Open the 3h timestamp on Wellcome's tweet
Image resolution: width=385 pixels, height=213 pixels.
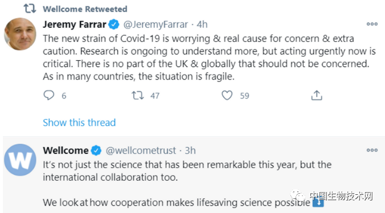190,151
